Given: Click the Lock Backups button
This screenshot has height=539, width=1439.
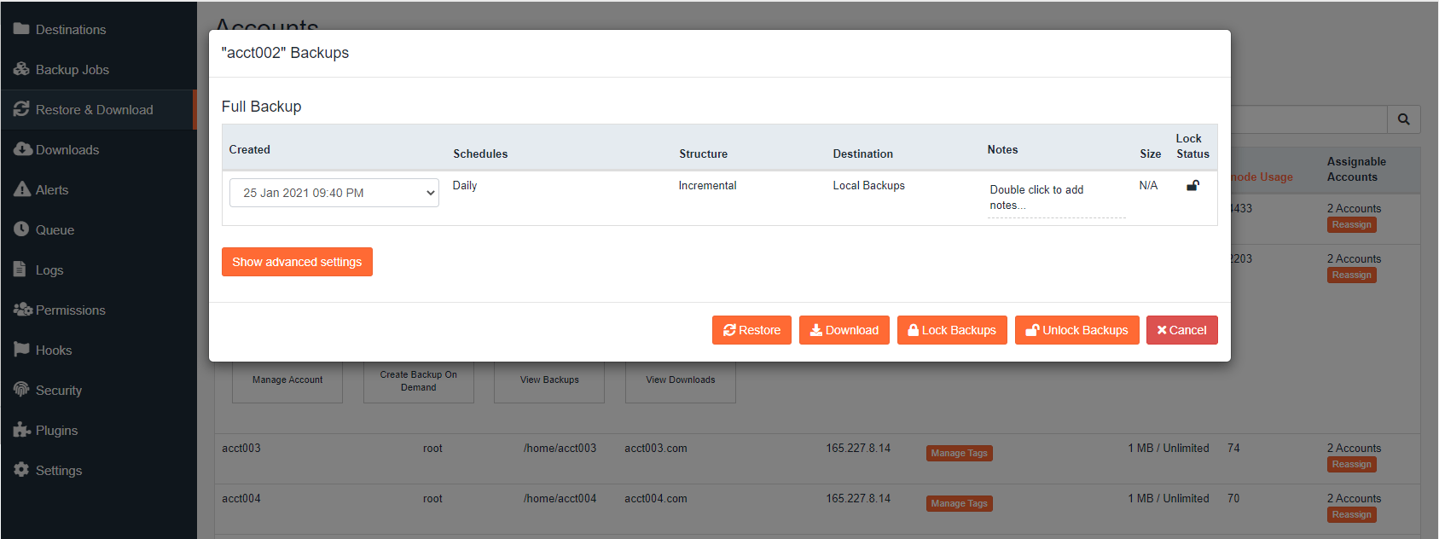Looking at the screenshot, I should click(952, 330).
